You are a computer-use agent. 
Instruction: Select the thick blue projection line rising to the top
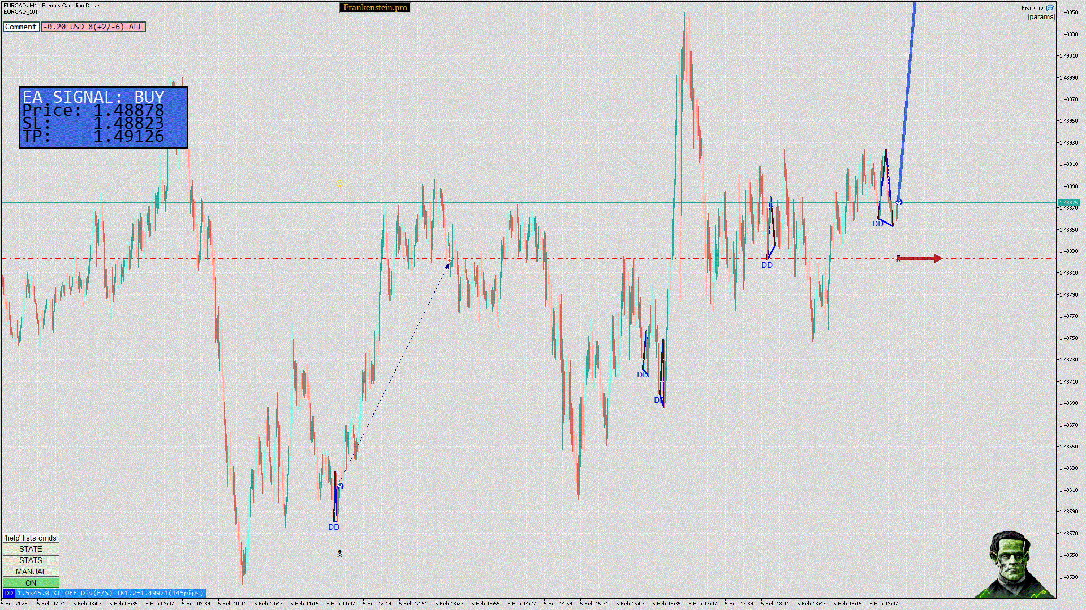tap(907, 102)
